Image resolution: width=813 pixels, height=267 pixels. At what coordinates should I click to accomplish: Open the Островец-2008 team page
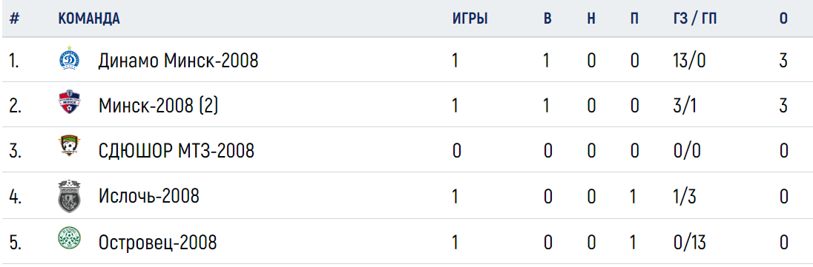[x=157, y=242]
